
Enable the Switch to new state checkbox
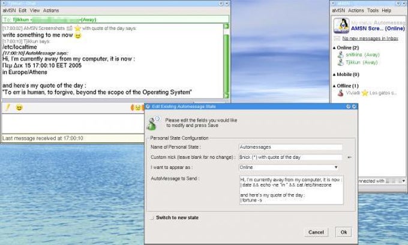152,217
